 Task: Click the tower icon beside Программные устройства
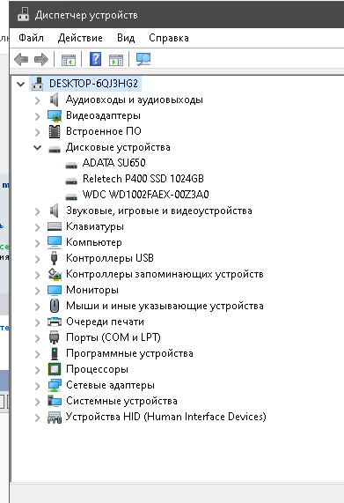pyautogui.click(x=55, y=353)
